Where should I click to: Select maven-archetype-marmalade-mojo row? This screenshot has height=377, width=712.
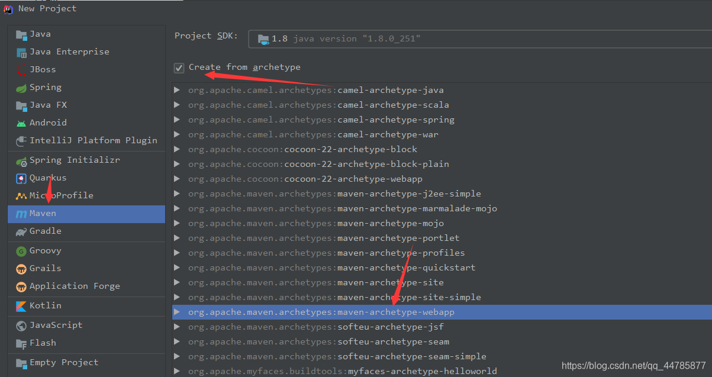pyautogui.click(x=442, y=209)
